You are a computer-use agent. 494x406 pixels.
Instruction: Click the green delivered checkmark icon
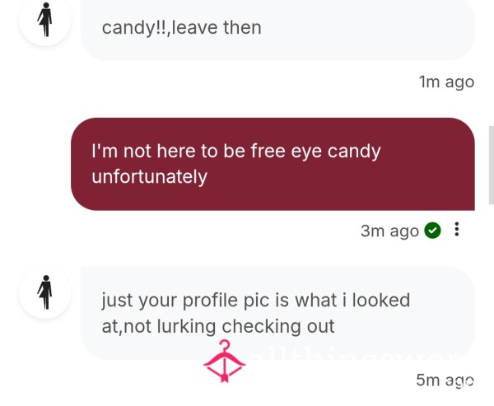pos(432,231)
